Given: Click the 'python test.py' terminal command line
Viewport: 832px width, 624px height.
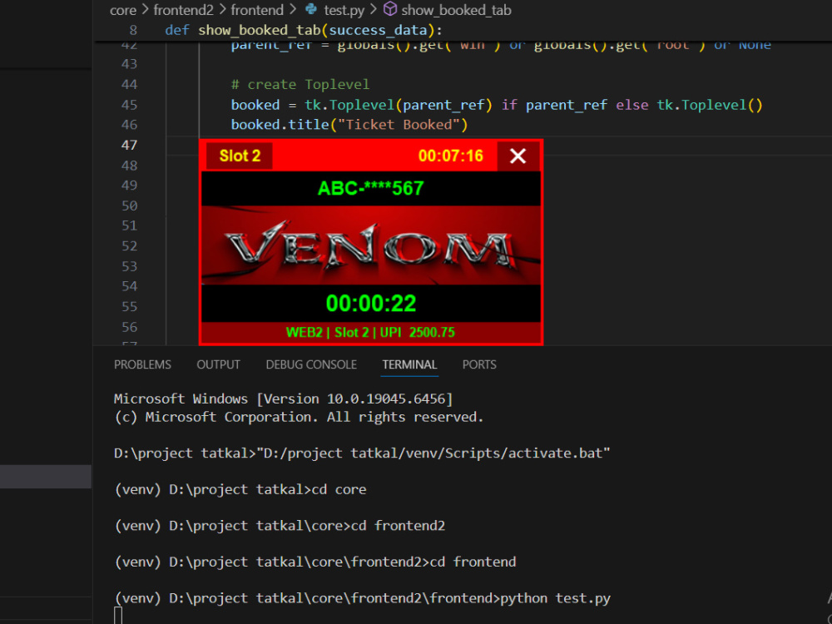Looking at the screenshot, I should pyautogui.click(x=363, y=598).
